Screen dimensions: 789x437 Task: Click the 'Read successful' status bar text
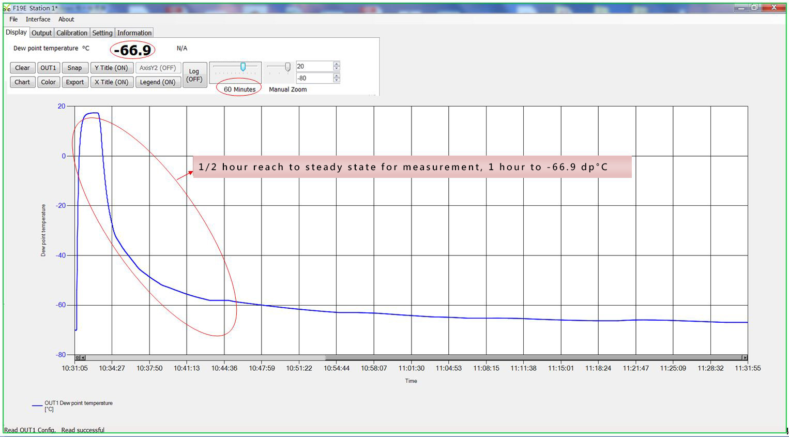[x=83, y=430]
